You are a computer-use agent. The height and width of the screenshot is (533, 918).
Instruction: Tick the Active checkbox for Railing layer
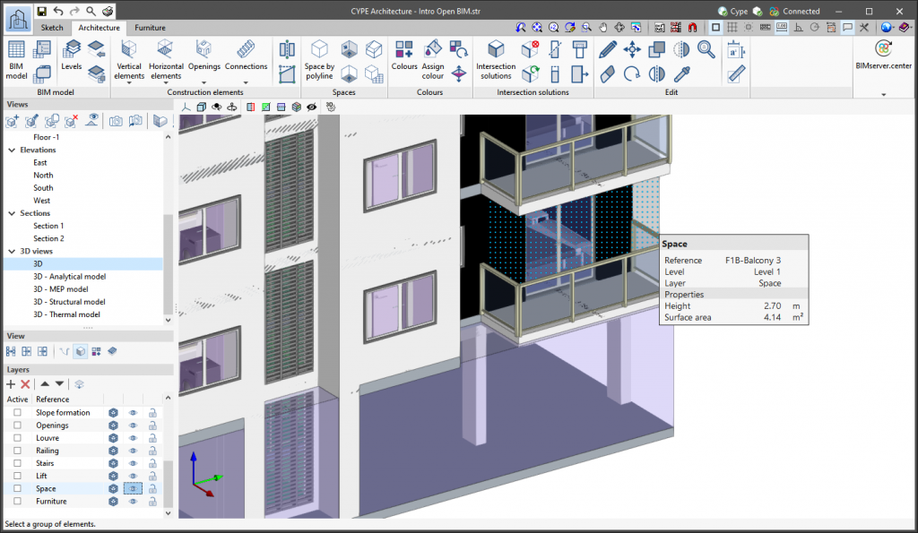pos(17,451)
